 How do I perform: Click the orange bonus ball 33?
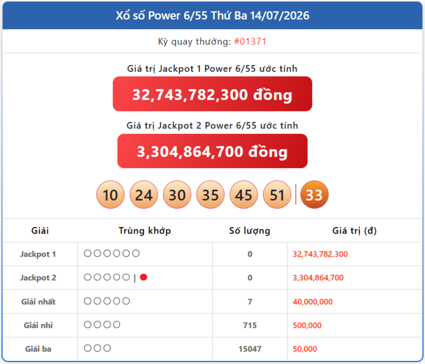[x=315, y=195]
